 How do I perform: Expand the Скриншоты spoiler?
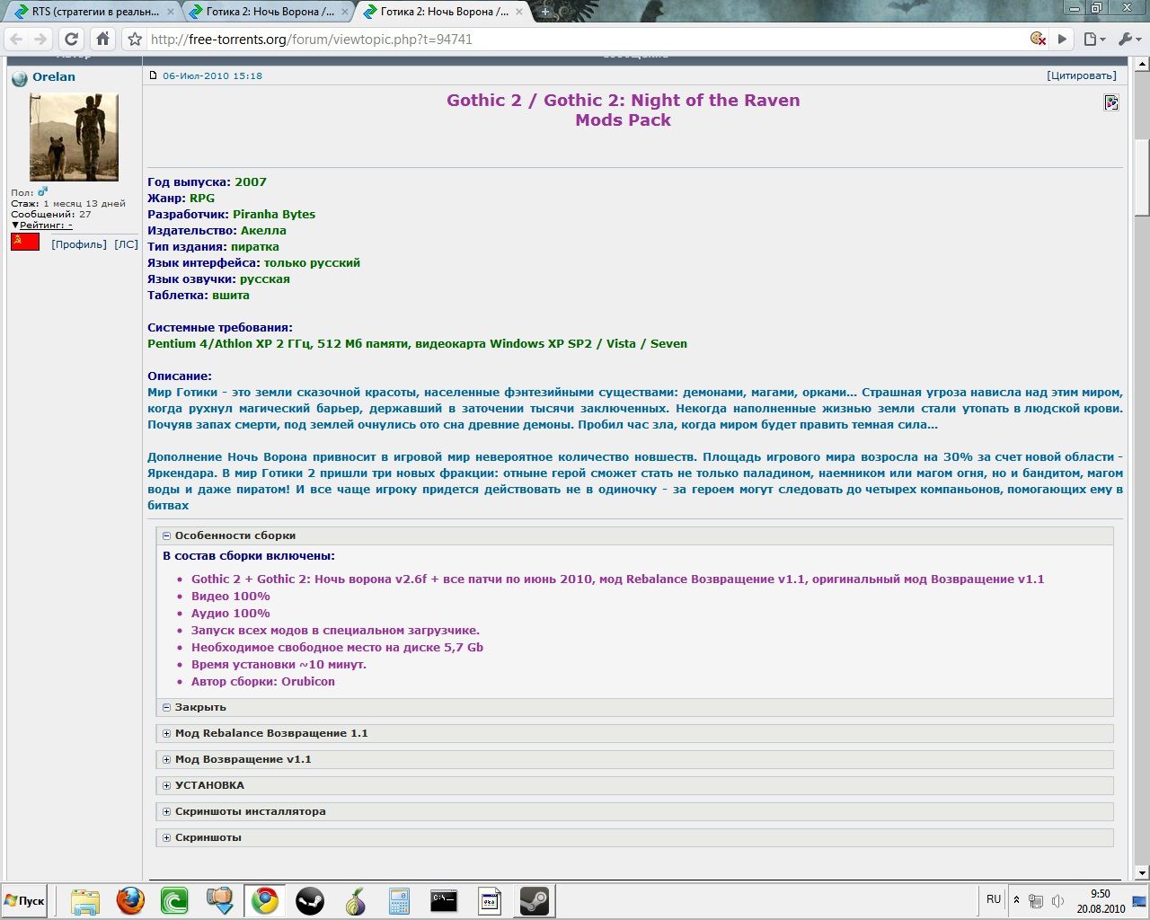pyautogui.click(x=634, y=837)
